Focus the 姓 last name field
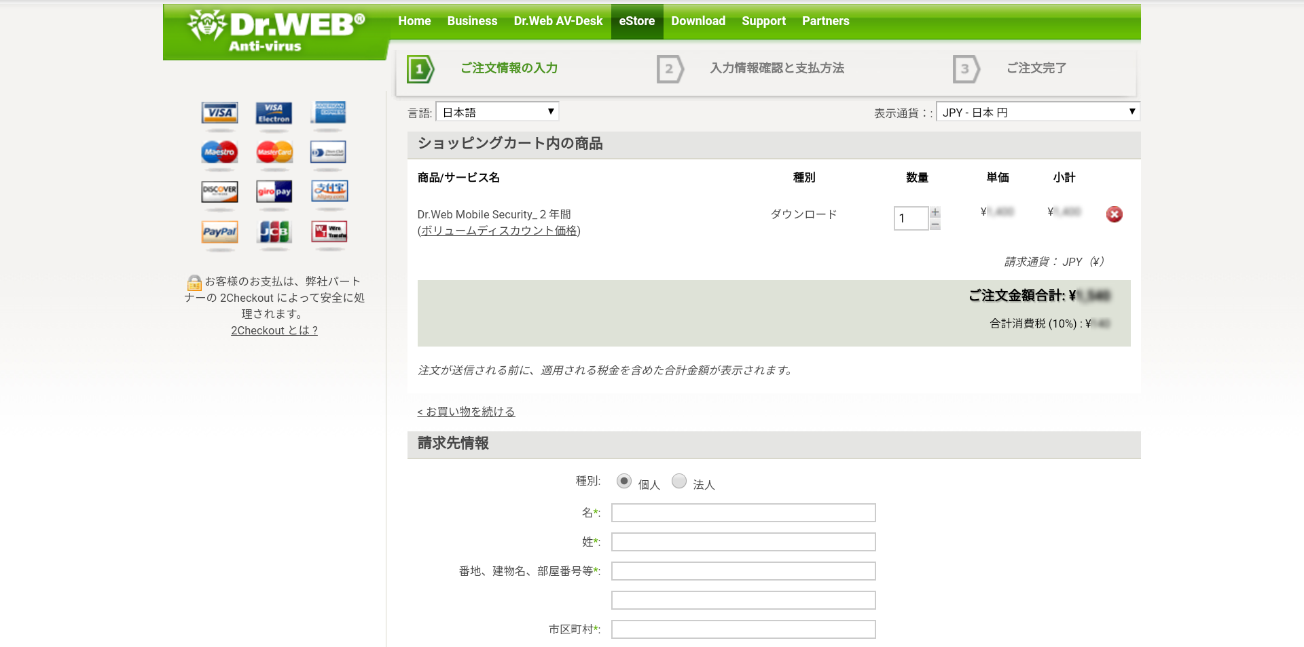The image size is (1304, 647). [743, 542]
